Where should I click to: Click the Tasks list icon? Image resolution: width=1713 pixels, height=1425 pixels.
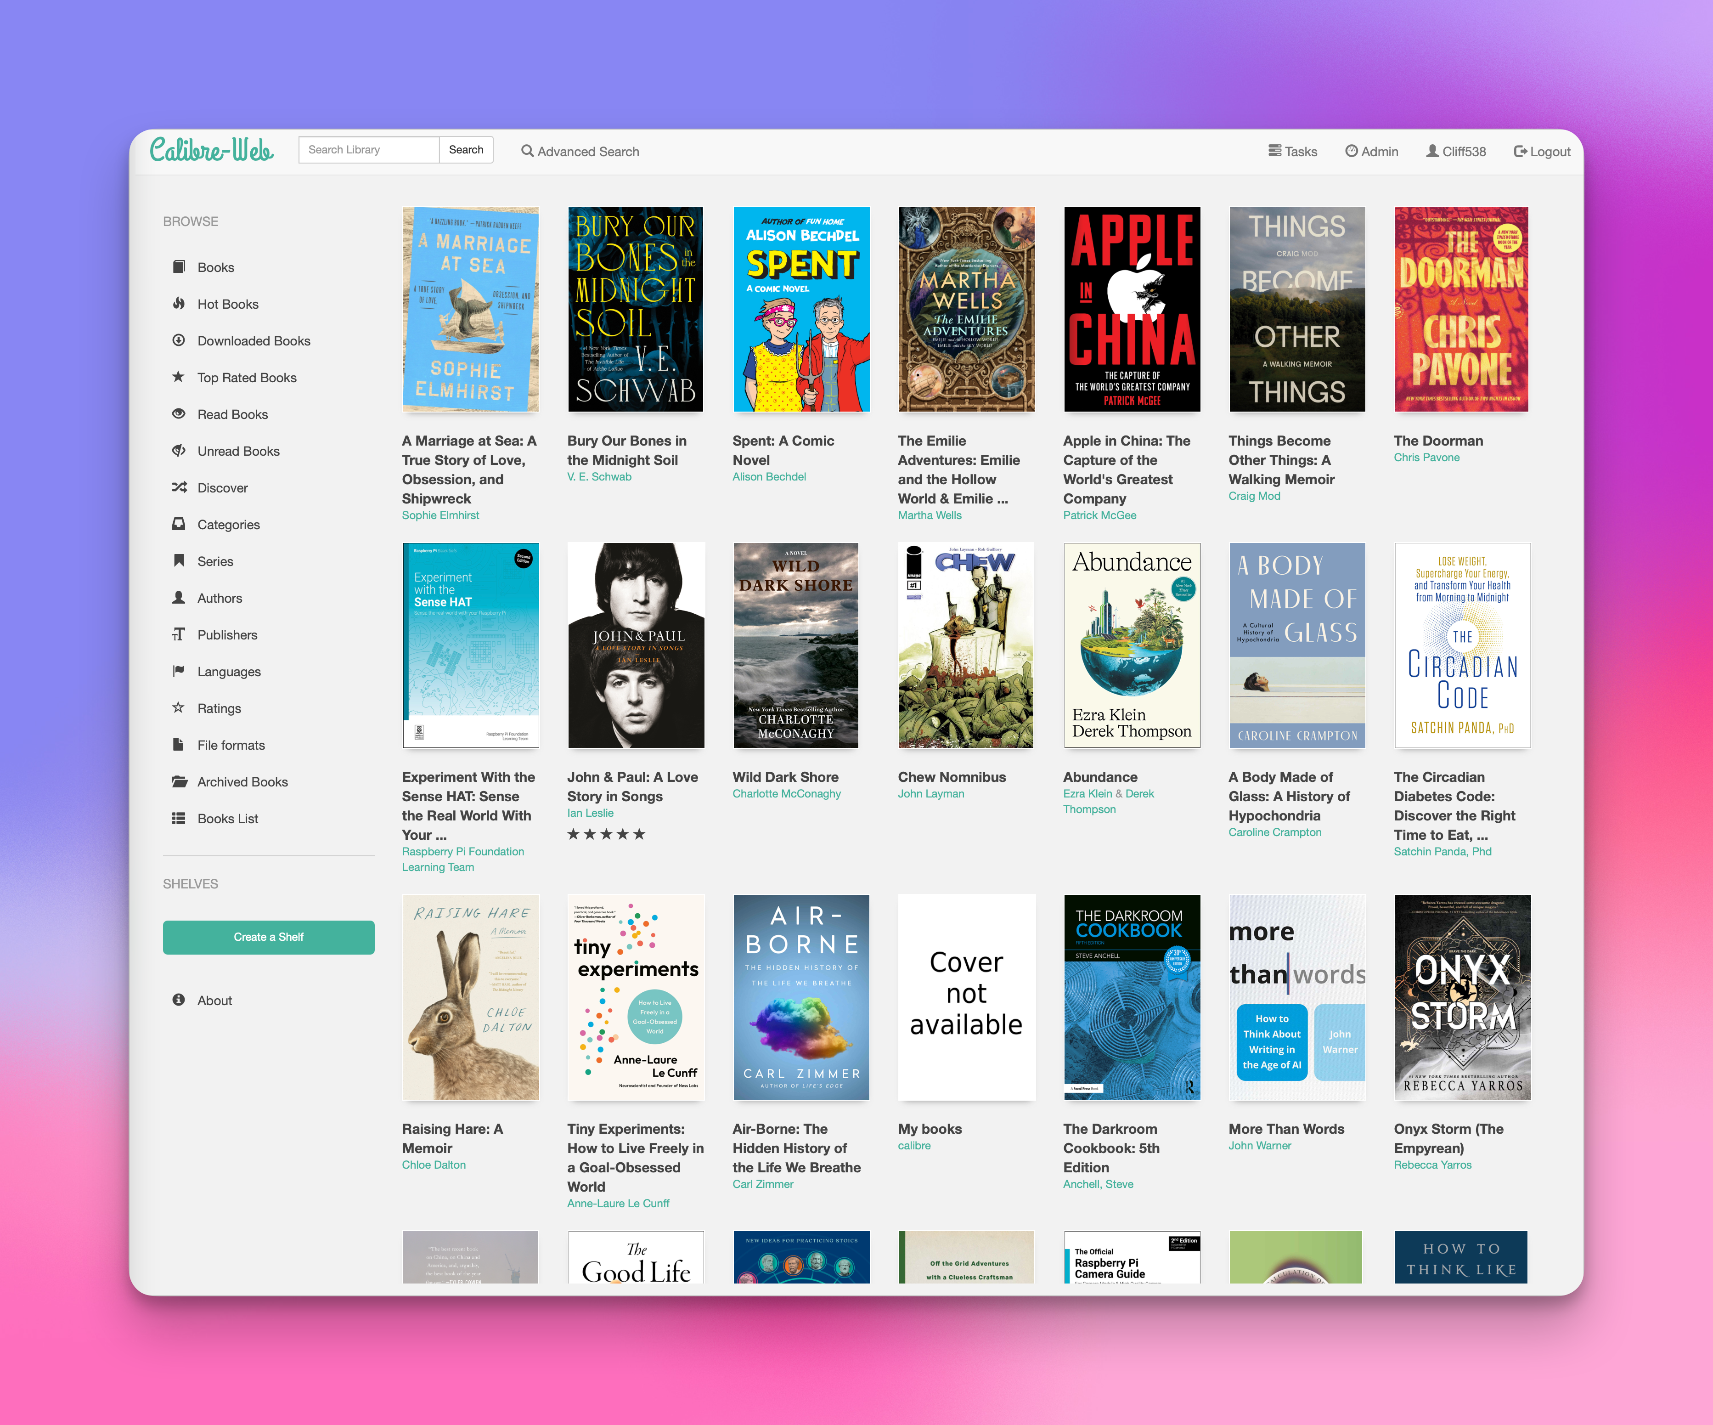1274,151
